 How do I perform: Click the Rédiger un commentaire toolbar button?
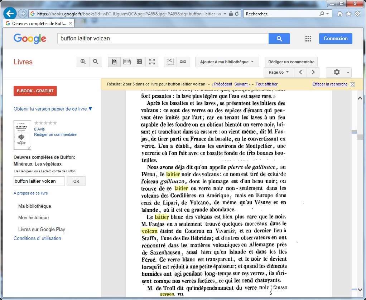[x=291, y=62]
